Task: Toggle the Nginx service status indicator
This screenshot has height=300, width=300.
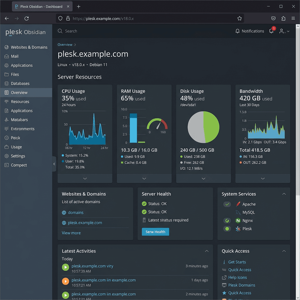Action: click(x=227, y=221)
